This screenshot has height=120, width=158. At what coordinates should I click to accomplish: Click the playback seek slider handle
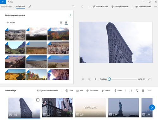click(109, 79)
